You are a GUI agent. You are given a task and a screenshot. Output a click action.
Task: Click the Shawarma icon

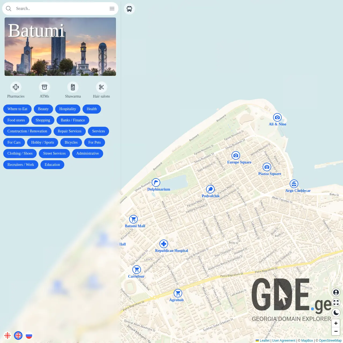click(x=73, y=87)
